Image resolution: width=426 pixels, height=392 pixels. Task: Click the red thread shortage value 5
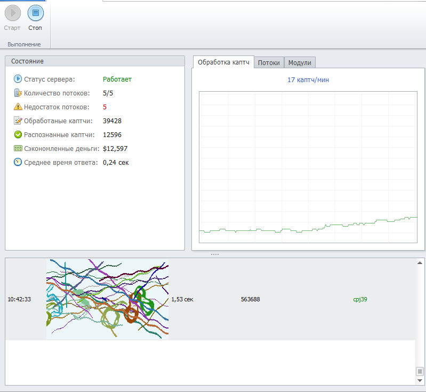point(105,107)
